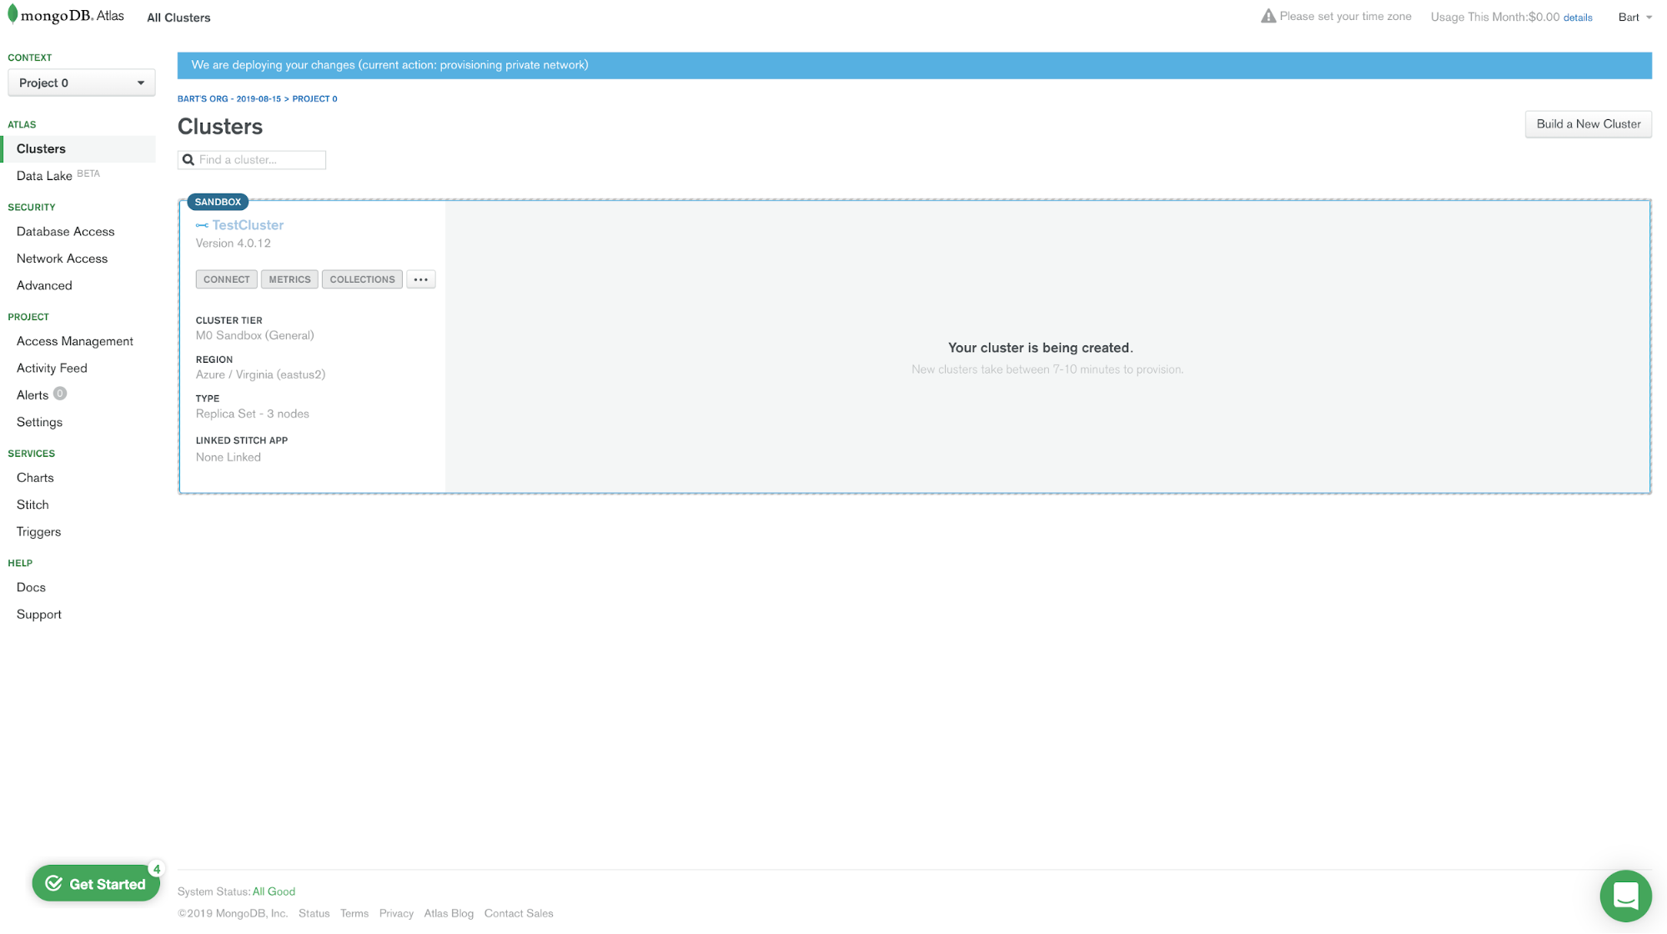Open Database Access settings
The image size is (1667, 934).
[x=66, y=232]
